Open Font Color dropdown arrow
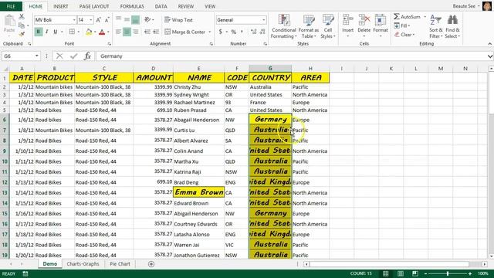Screen dimensions: 494x278 click(x=108, y=32)
